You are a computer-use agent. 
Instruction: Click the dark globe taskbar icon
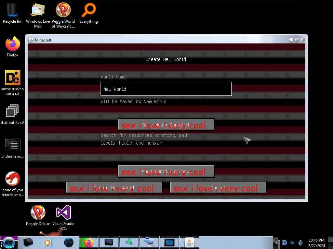click(69, 243)
